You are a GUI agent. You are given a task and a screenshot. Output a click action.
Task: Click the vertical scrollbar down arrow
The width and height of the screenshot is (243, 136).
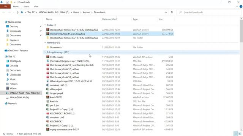pyautogui.click(x=241, y=130)
